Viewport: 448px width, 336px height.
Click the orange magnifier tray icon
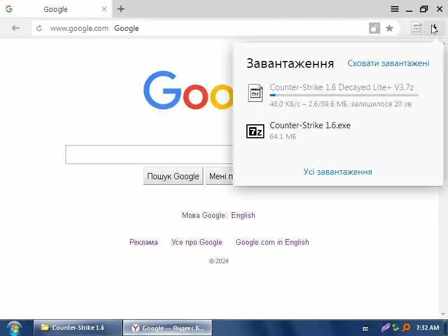[x=406, y=328]
